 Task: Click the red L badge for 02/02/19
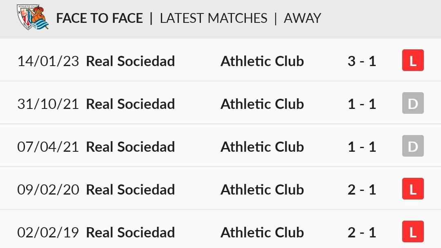click(413, 231)
